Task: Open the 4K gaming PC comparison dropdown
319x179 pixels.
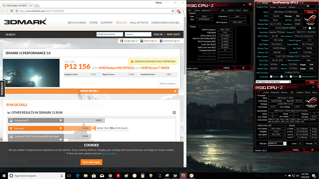Action: tap(61, 120)
